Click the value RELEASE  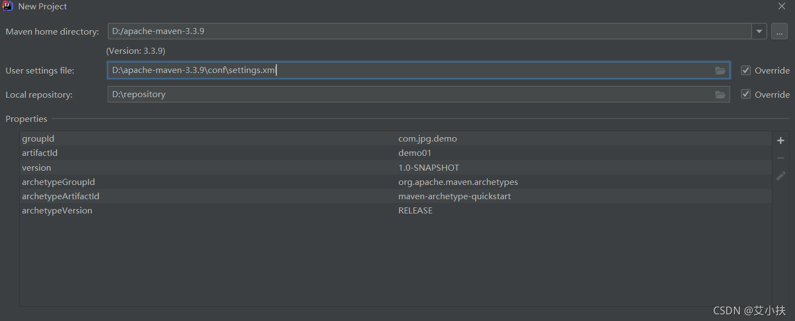click(415, 210)
